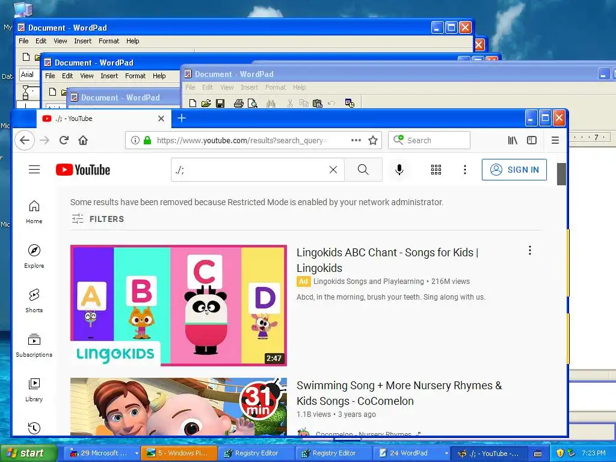Click Print icon in inactive WordPad toolbar
This screenshot has height=462, width=616.
click(x=238, y=103)
